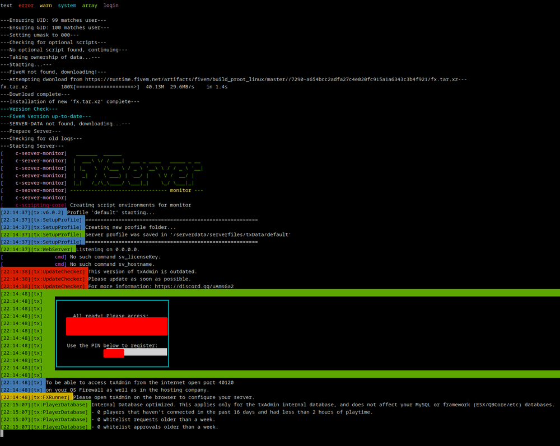Viewport: 560px width, 446px height.
Task: Click the 'Server profile was saved in' message
Action: pyautogui.click(x=188, y=234)
